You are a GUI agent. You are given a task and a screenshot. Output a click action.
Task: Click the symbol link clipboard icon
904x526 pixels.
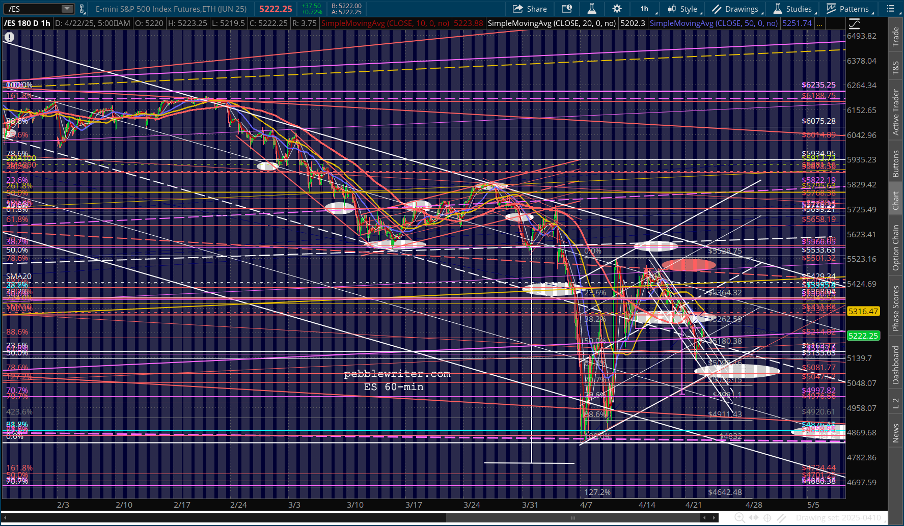(81, 9)
